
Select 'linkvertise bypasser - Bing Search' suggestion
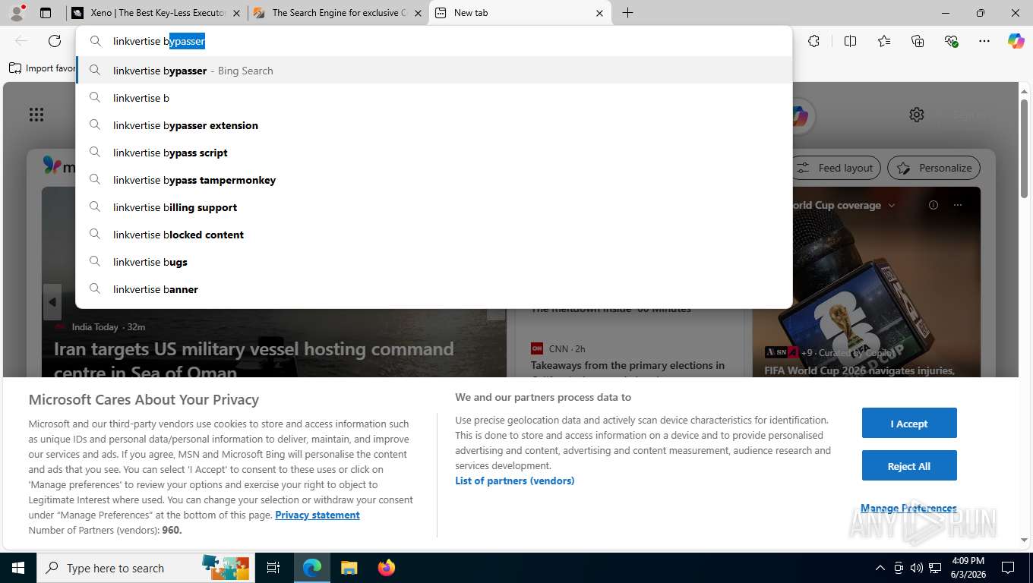(x=434, y=71)
